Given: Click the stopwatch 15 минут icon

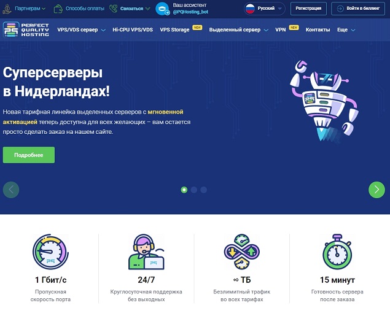Looking at the screenshot, I should (337, 252).
